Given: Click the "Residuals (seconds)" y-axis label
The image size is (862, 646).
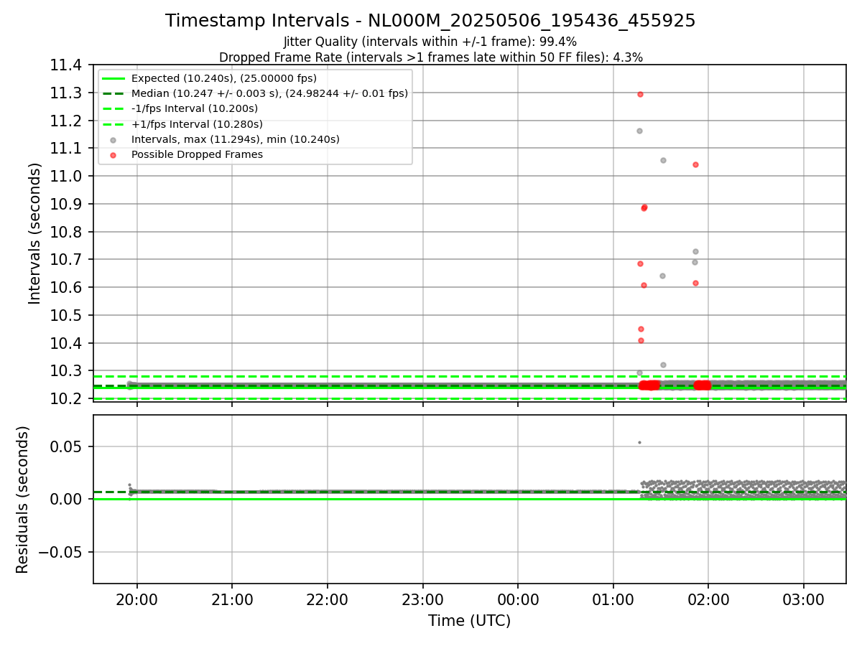Looking at the screenshot, I should [23, 500].
